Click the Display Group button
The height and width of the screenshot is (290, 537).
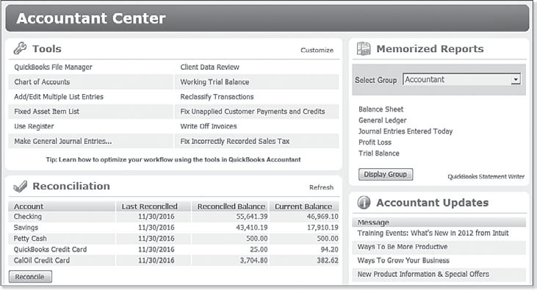(386, 174)
